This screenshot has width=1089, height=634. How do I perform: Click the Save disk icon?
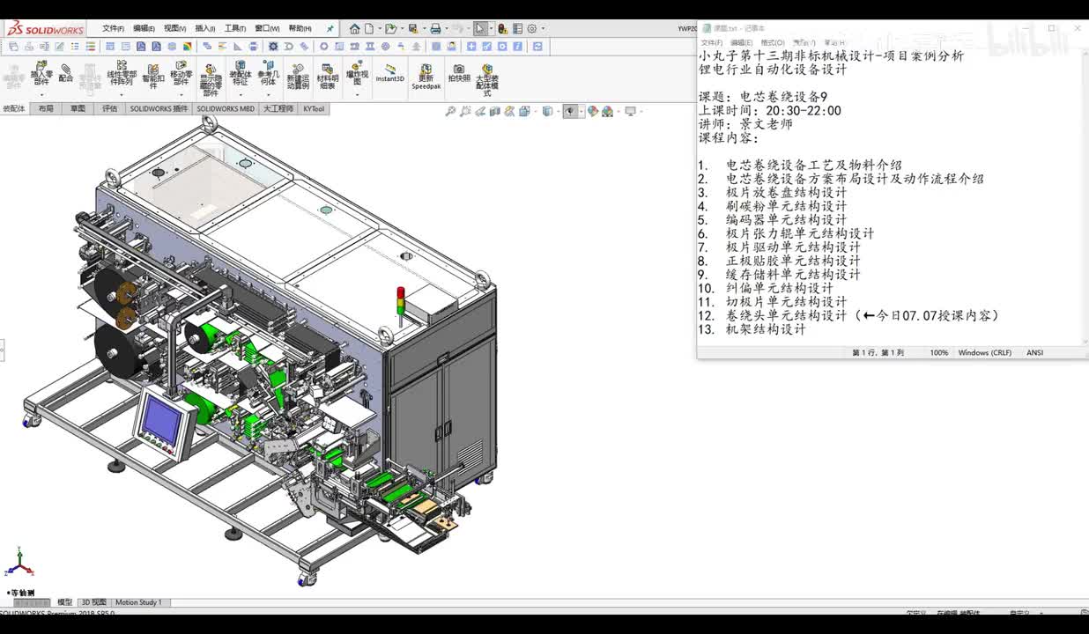click(413, 29)
